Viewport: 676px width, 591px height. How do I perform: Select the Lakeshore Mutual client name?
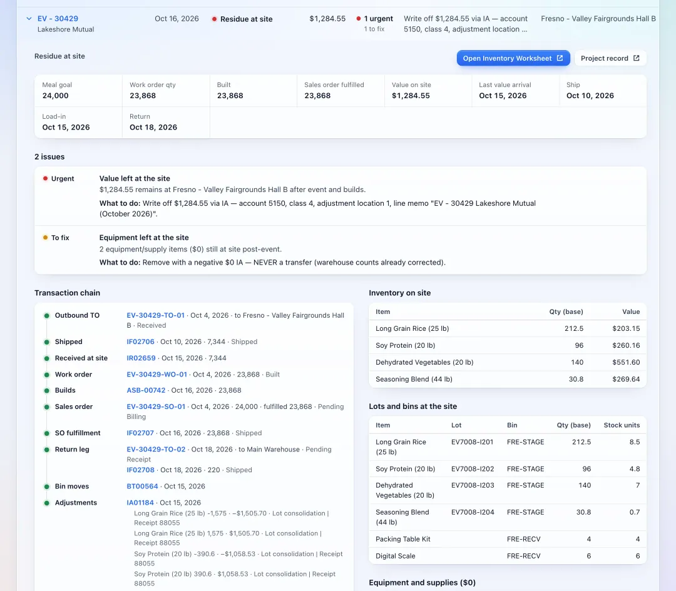click(x=66, y=29)
